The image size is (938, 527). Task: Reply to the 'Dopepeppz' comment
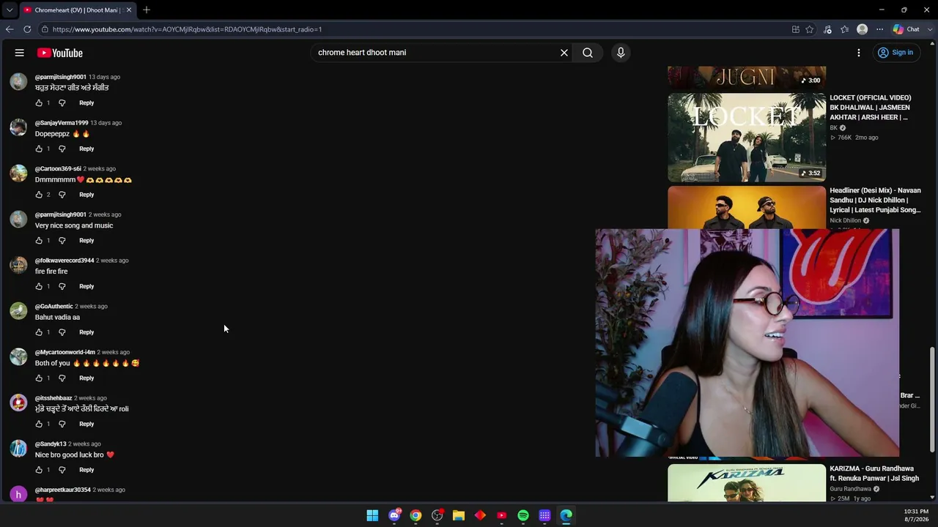point(86,149)
